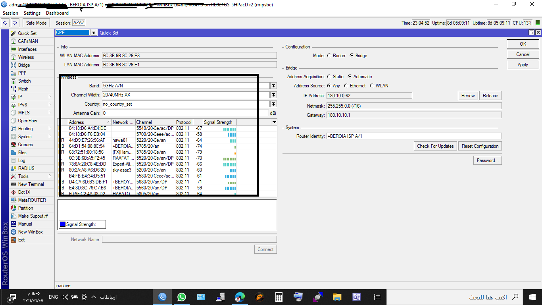This screenshot has height=305, width=542.
Task: Open the Tools submenu in the sidebar
Action: pyautogui.click(x=32, y=176)
